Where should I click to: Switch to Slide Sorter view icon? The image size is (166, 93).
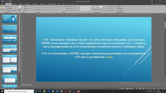tap(140, 89)
